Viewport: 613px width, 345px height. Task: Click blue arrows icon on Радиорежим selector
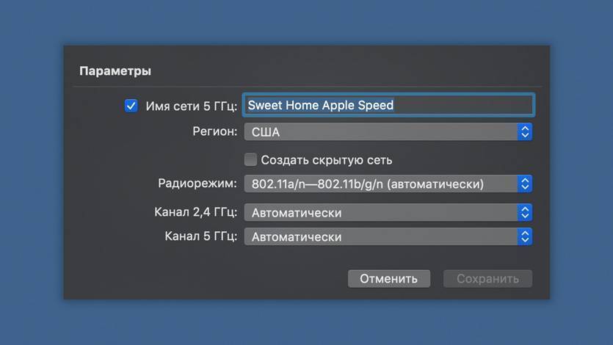[525, 184]
